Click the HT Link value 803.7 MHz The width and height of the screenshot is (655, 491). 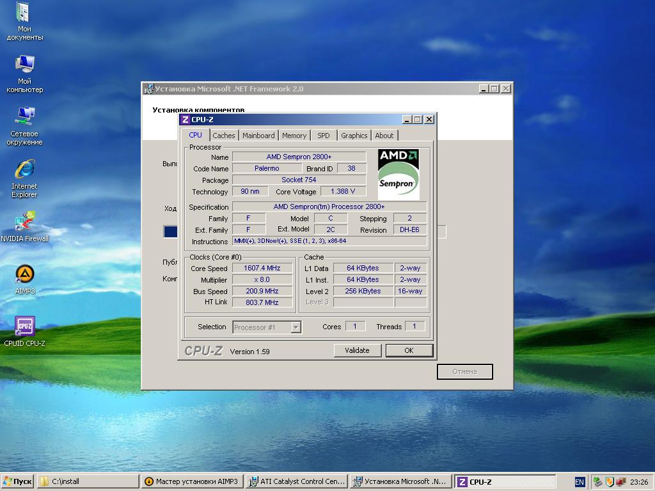[x=262, y=302]
